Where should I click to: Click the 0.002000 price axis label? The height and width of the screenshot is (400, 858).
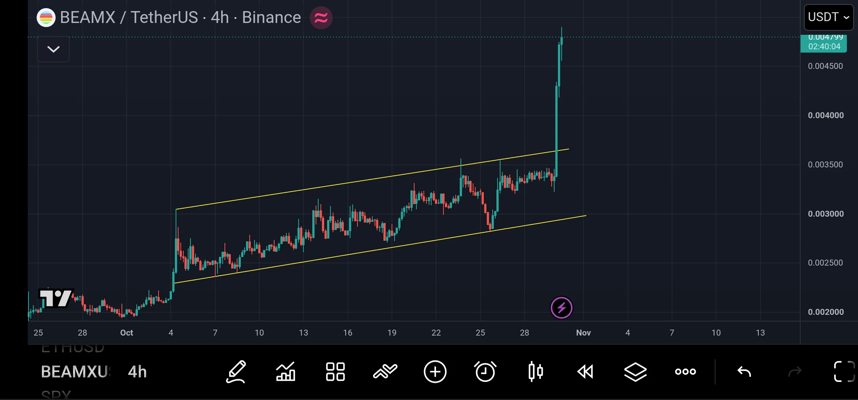click(826, 312)
